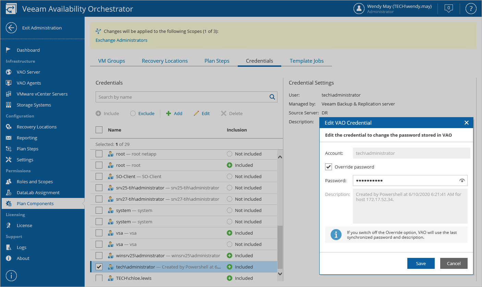The height and width of the screenshot is (287, 482).
Task: Reveal password with the eye icon
Action: (x=462, y=180)
